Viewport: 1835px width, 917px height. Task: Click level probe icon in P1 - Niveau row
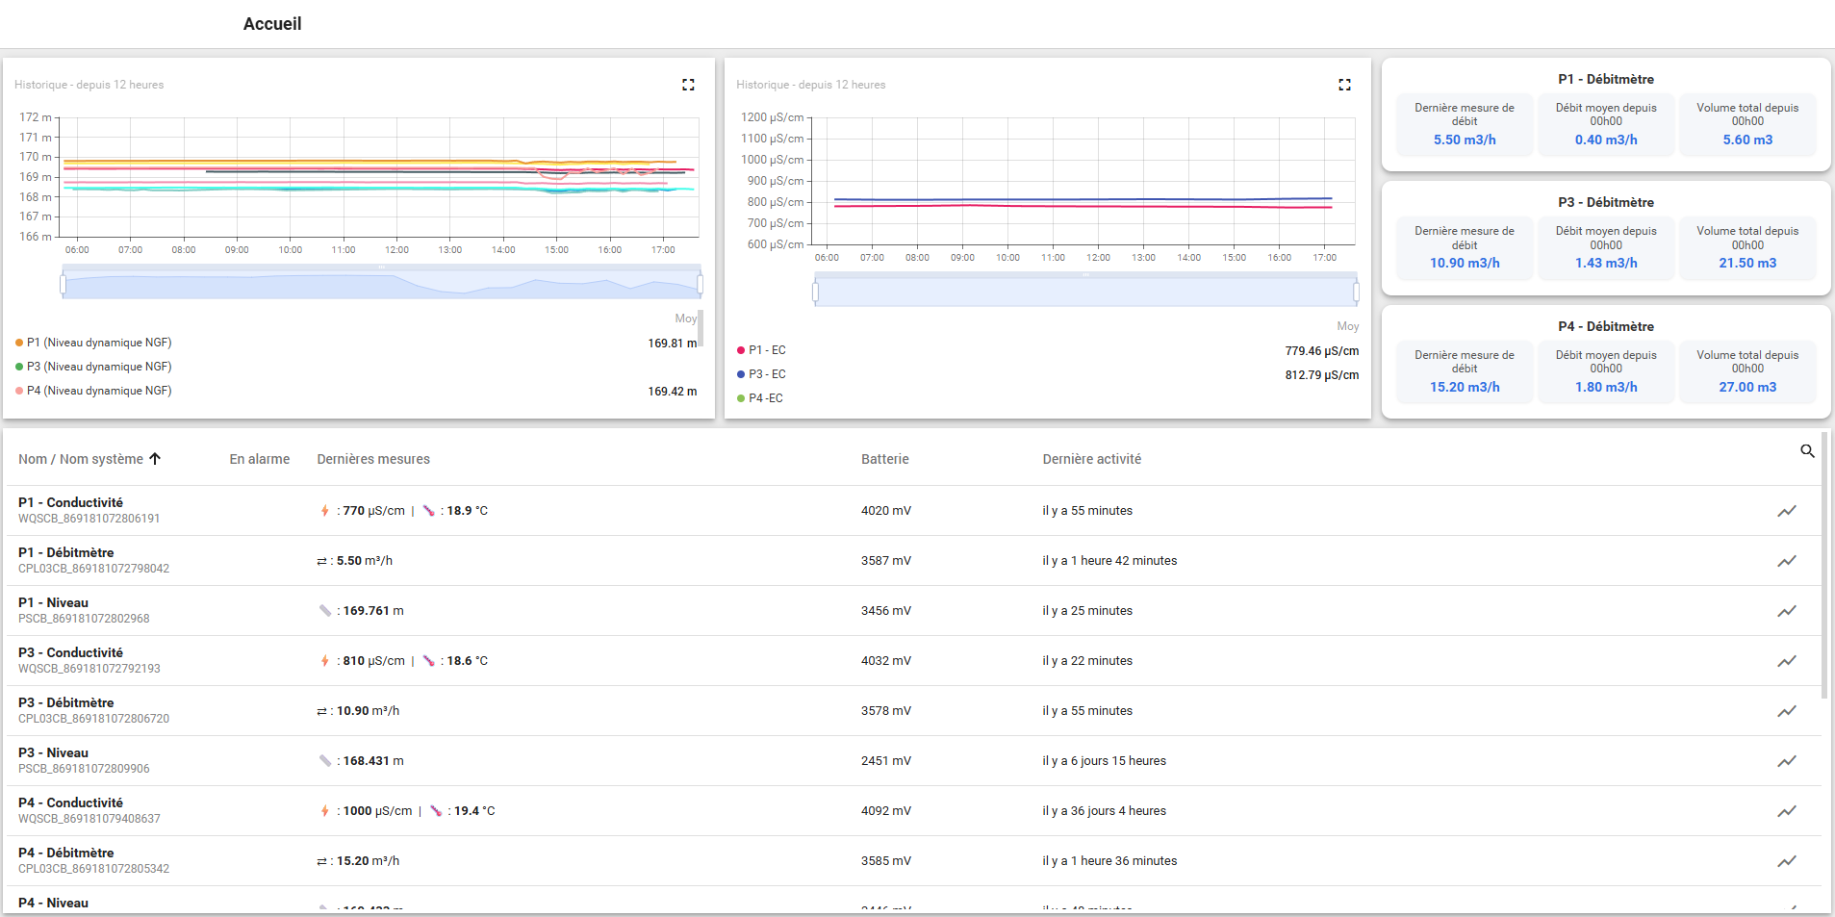pos(325,611)
